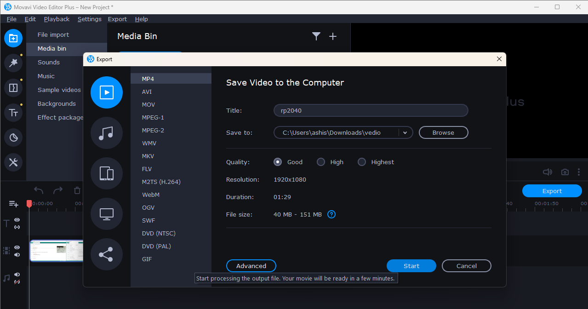
Task: Select the upload online share icon
Action: pos(107,254)
